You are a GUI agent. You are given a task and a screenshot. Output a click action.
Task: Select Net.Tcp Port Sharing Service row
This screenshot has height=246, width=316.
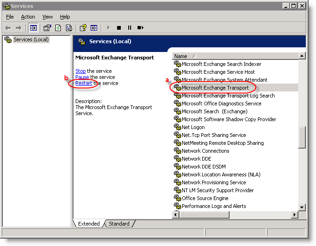235,135
